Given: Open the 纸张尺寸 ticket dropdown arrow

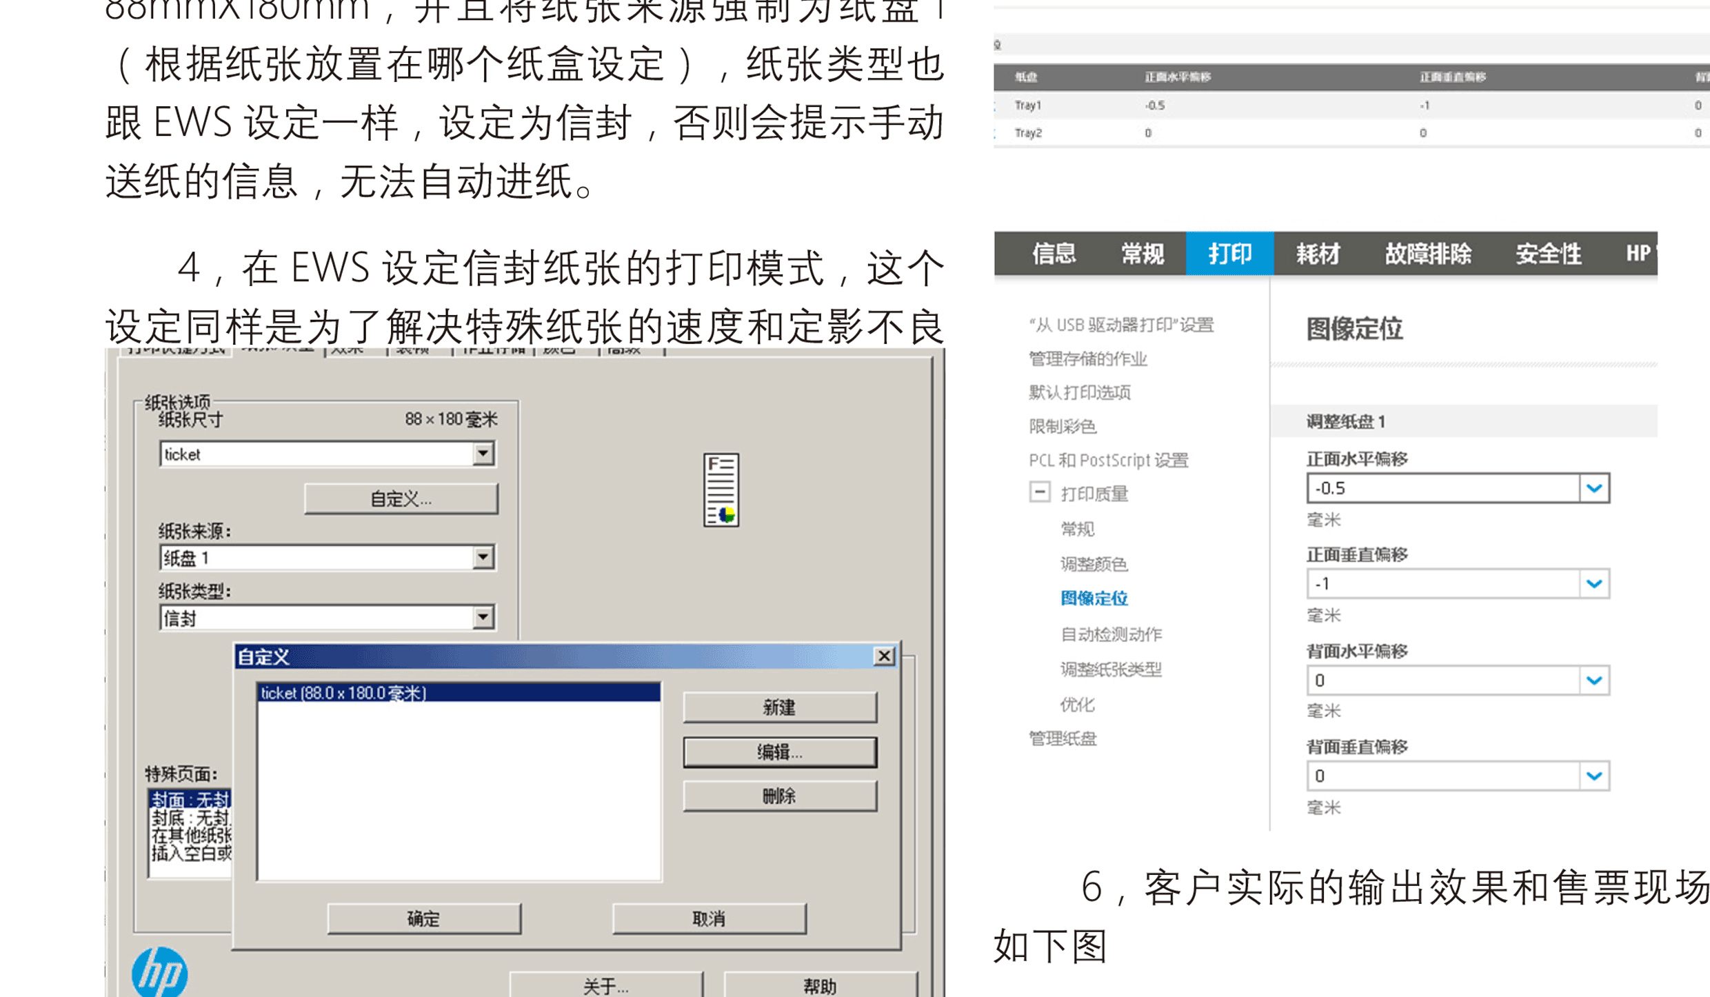Looking at the screenshot, I should point(483,454).
